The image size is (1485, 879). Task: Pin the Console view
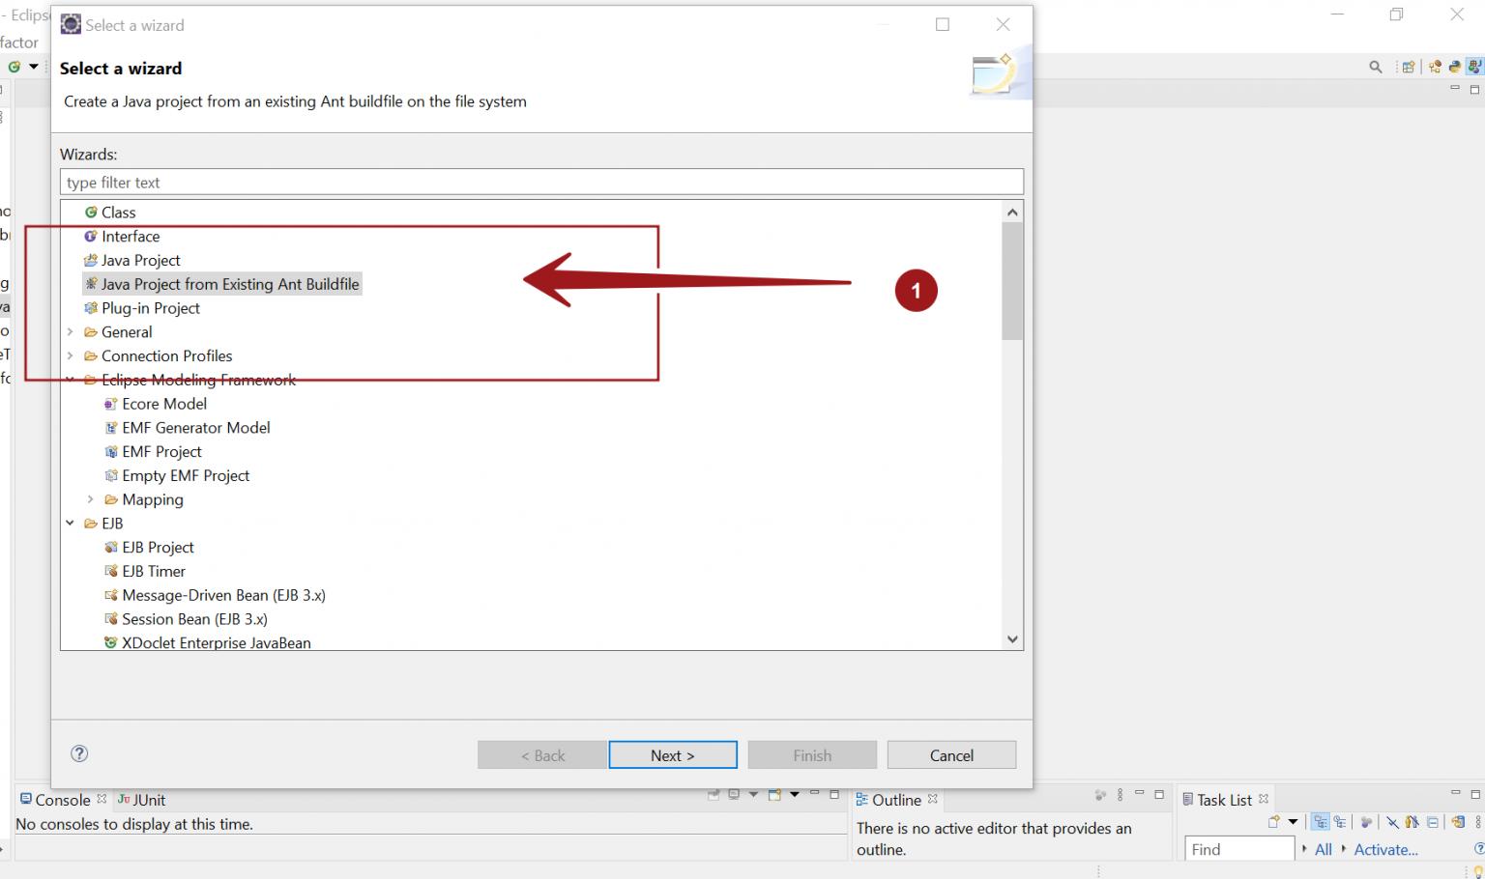pos(713,795)
